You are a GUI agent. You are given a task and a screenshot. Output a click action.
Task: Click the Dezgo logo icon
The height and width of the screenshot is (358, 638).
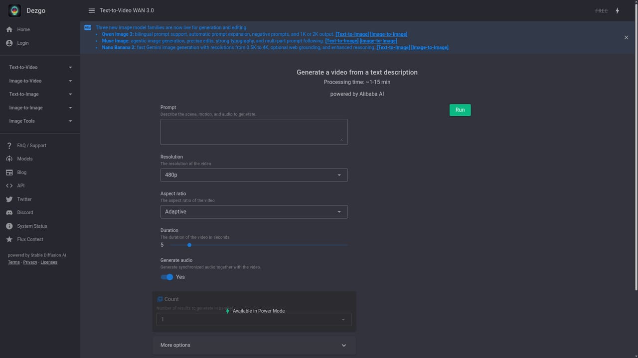pyautogui.click(x=14, y=10)
